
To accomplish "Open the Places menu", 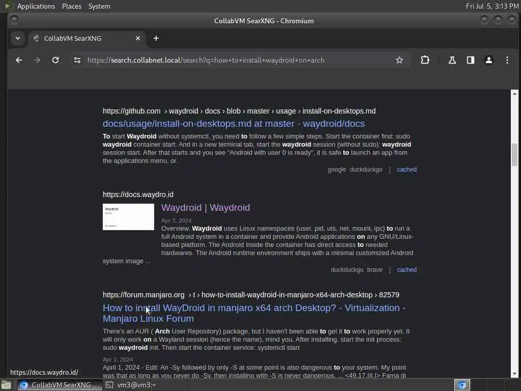I will 72,6.
